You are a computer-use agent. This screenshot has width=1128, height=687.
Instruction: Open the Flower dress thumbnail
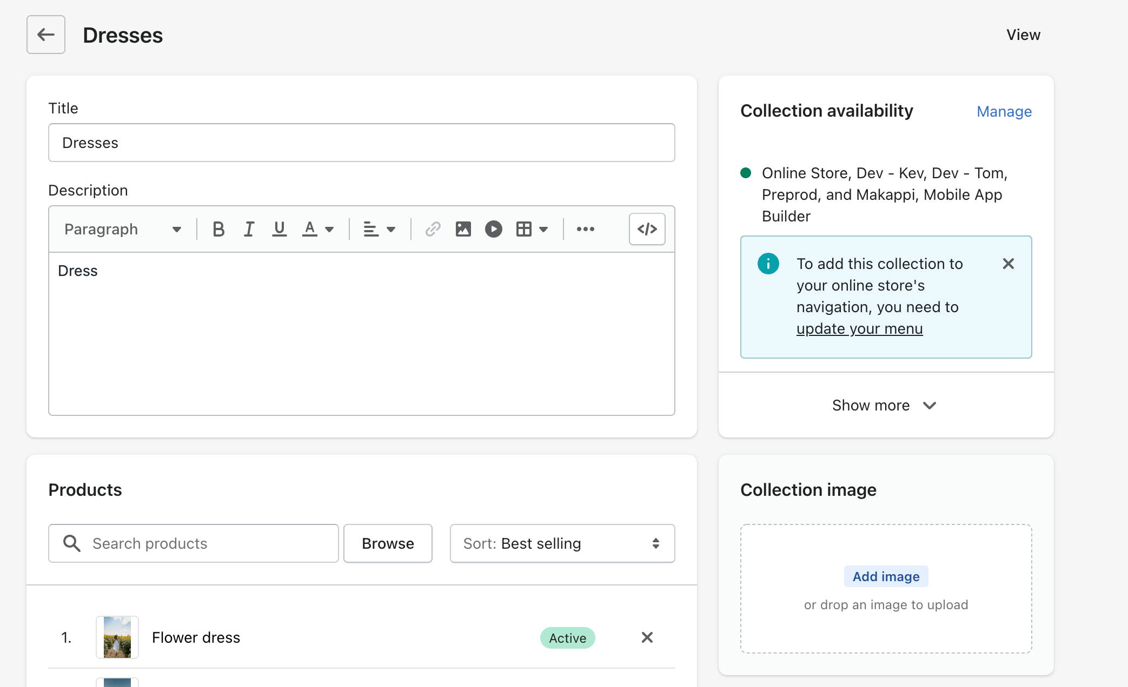(117, 637)
